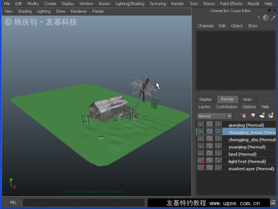
Task: Open the viewport Renderer menu
Action: pyautogui.click(x=79, y=11)
